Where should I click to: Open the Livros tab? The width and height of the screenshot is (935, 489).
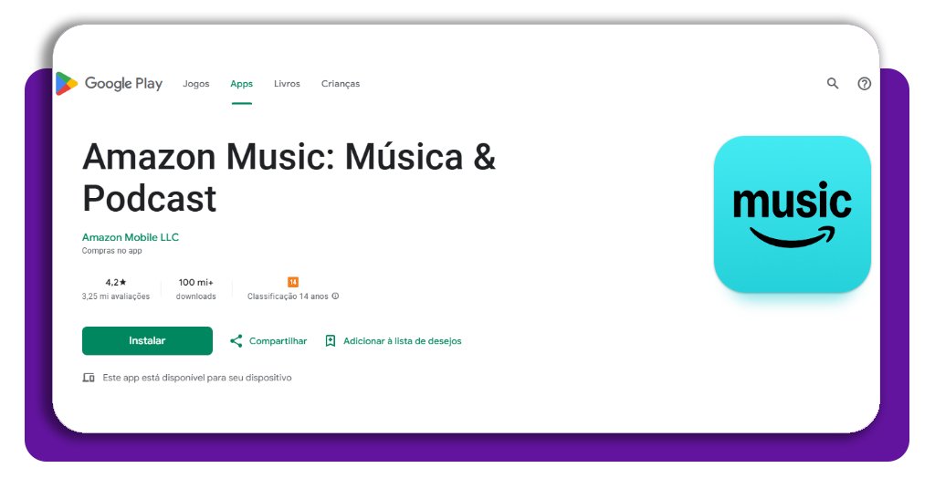pos(287,84)
